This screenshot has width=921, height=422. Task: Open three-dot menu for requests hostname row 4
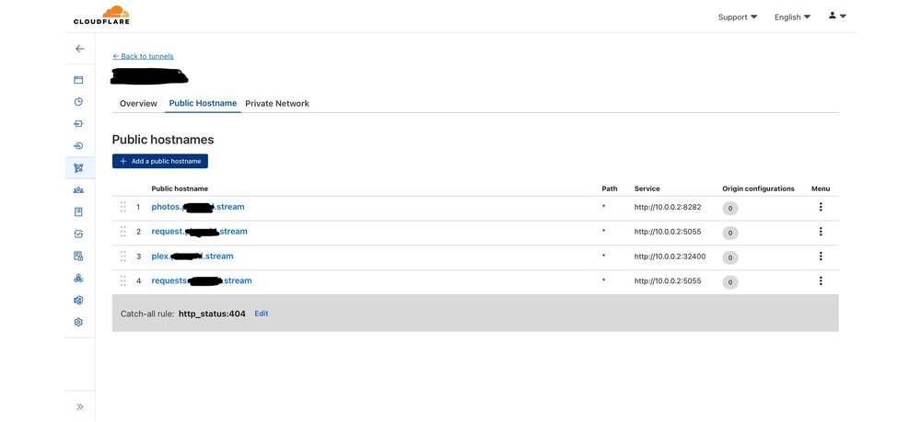pyautogui.click(x=820, y=280)
